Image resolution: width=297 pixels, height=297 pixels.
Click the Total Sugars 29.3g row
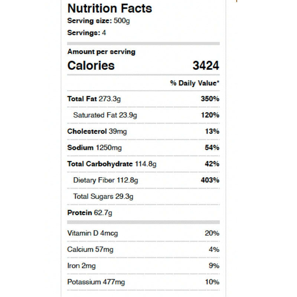pyautogui.click(x=103, y=197)
